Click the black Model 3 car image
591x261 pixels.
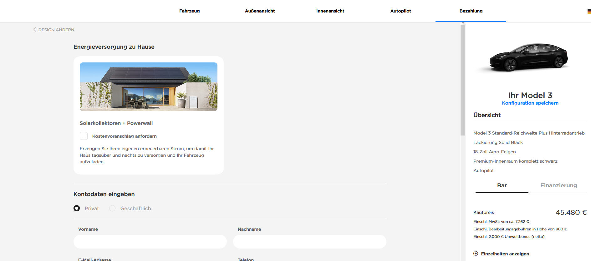(528, 57)
